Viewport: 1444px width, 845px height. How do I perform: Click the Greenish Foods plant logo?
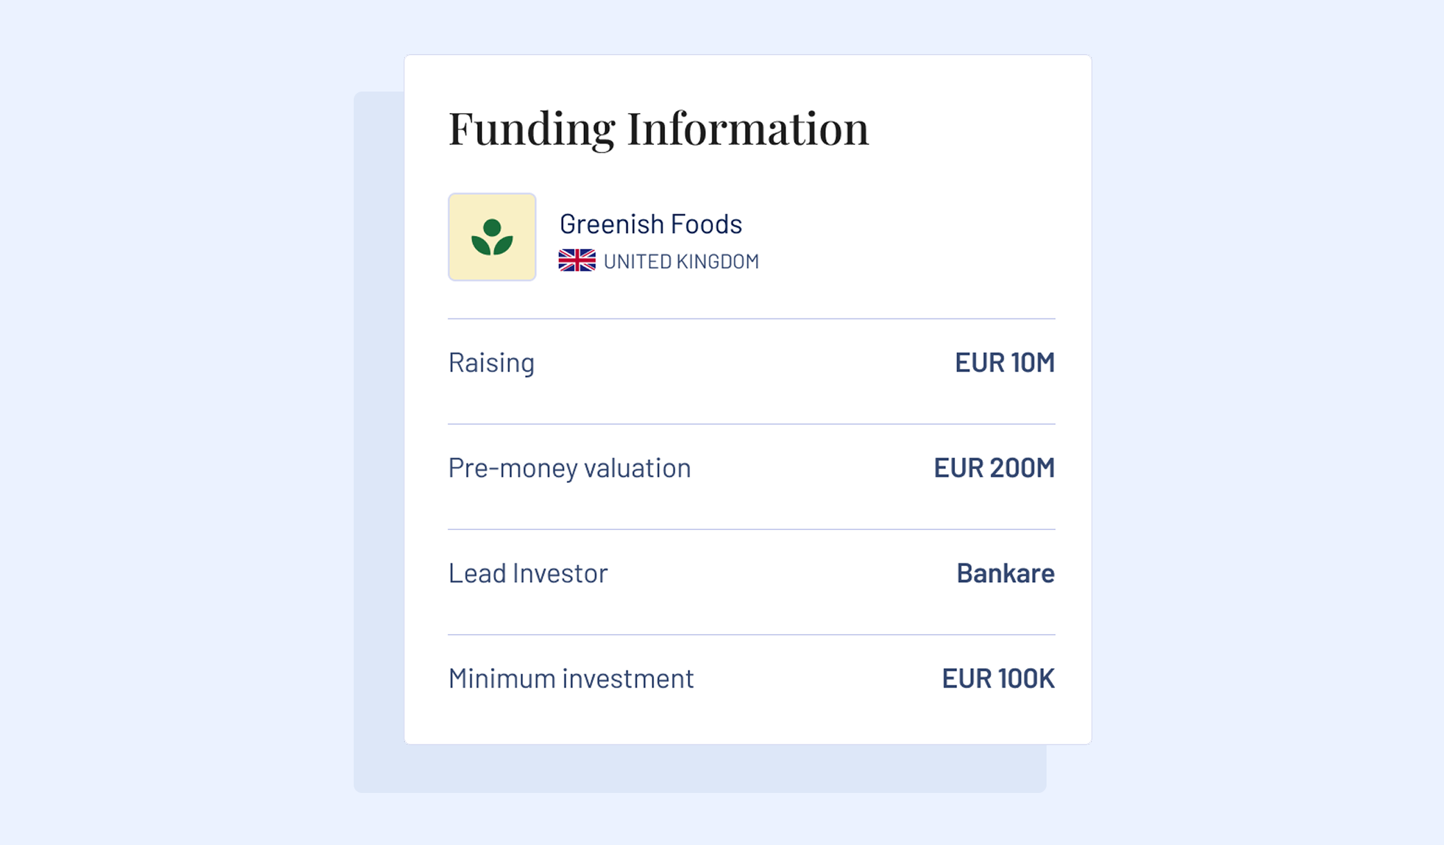pyautogui.click(x=492, y=237)
